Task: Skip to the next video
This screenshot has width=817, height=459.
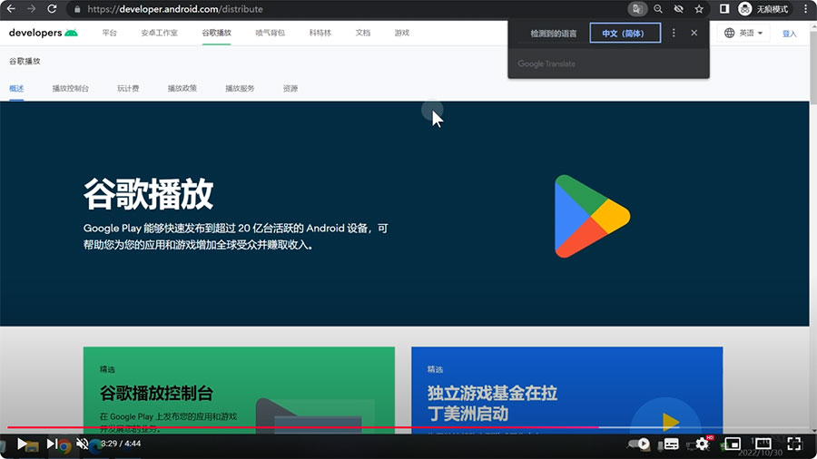Action: click(52, 444)
